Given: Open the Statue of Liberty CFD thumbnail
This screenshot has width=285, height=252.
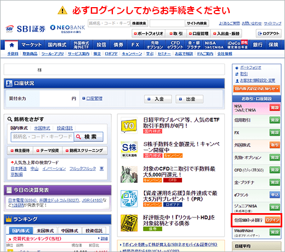Looking at the screenshot, I should [x=129, y=174].
